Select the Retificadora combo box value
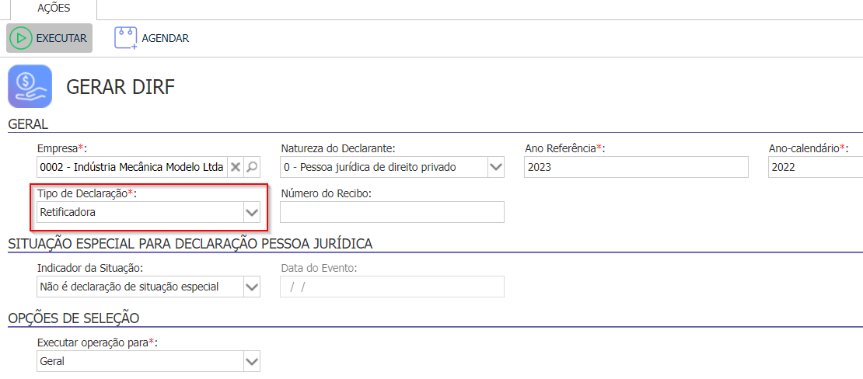 140,212
